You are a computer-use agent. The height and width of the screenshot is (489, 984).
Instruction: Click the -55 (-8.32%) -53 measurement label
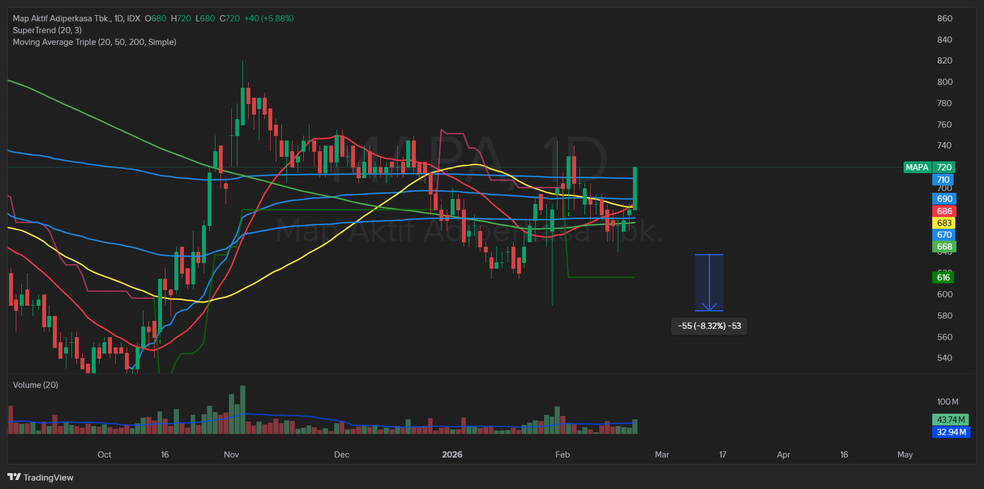[709, 326]
